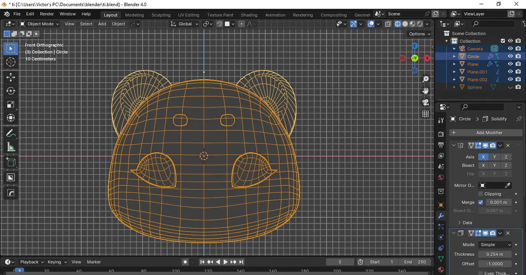Image resolution: width=526 pixels, height=275 pixels.
Task: Switch to the Shading workspace tab
Action: pos(249,15)
